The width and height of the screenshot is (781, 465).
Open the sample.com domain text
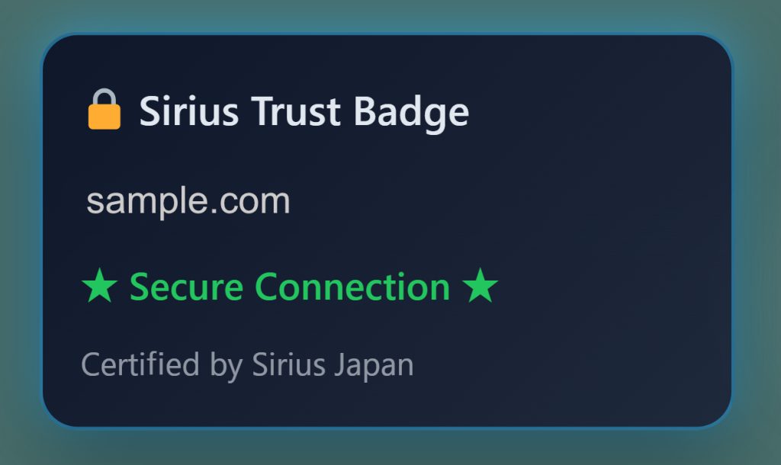(x=188, y=202)
